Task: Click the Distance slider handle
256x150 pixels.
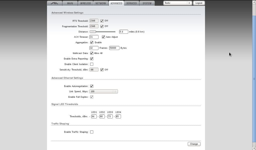Action: [x=93, y=32]
